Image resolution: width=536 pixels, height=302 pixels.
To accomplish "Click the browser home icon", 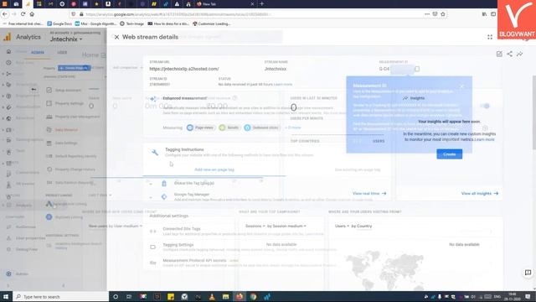I will (x=32, y=14).
